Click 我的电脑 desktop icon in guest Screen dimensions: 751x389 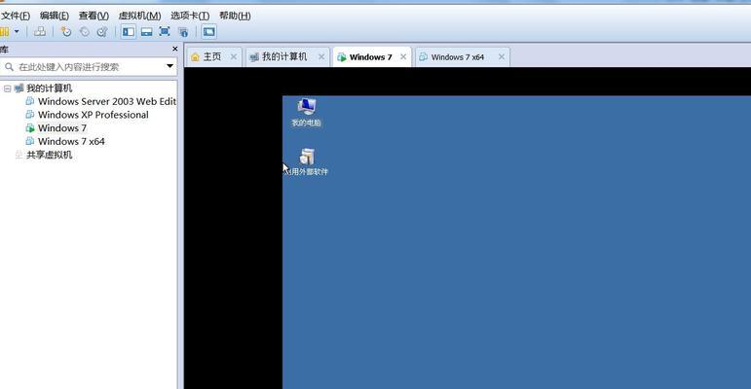click(x=306, y=113)
